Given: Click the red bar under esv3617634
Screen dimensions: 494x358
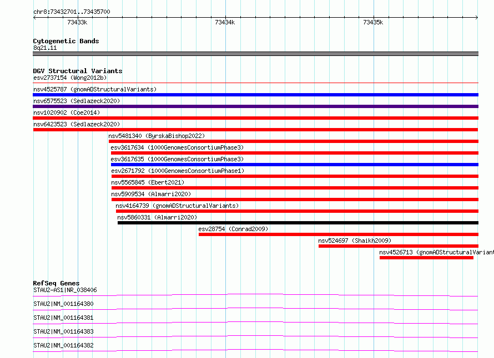Looking at the screenshot, I should [295, 153].
